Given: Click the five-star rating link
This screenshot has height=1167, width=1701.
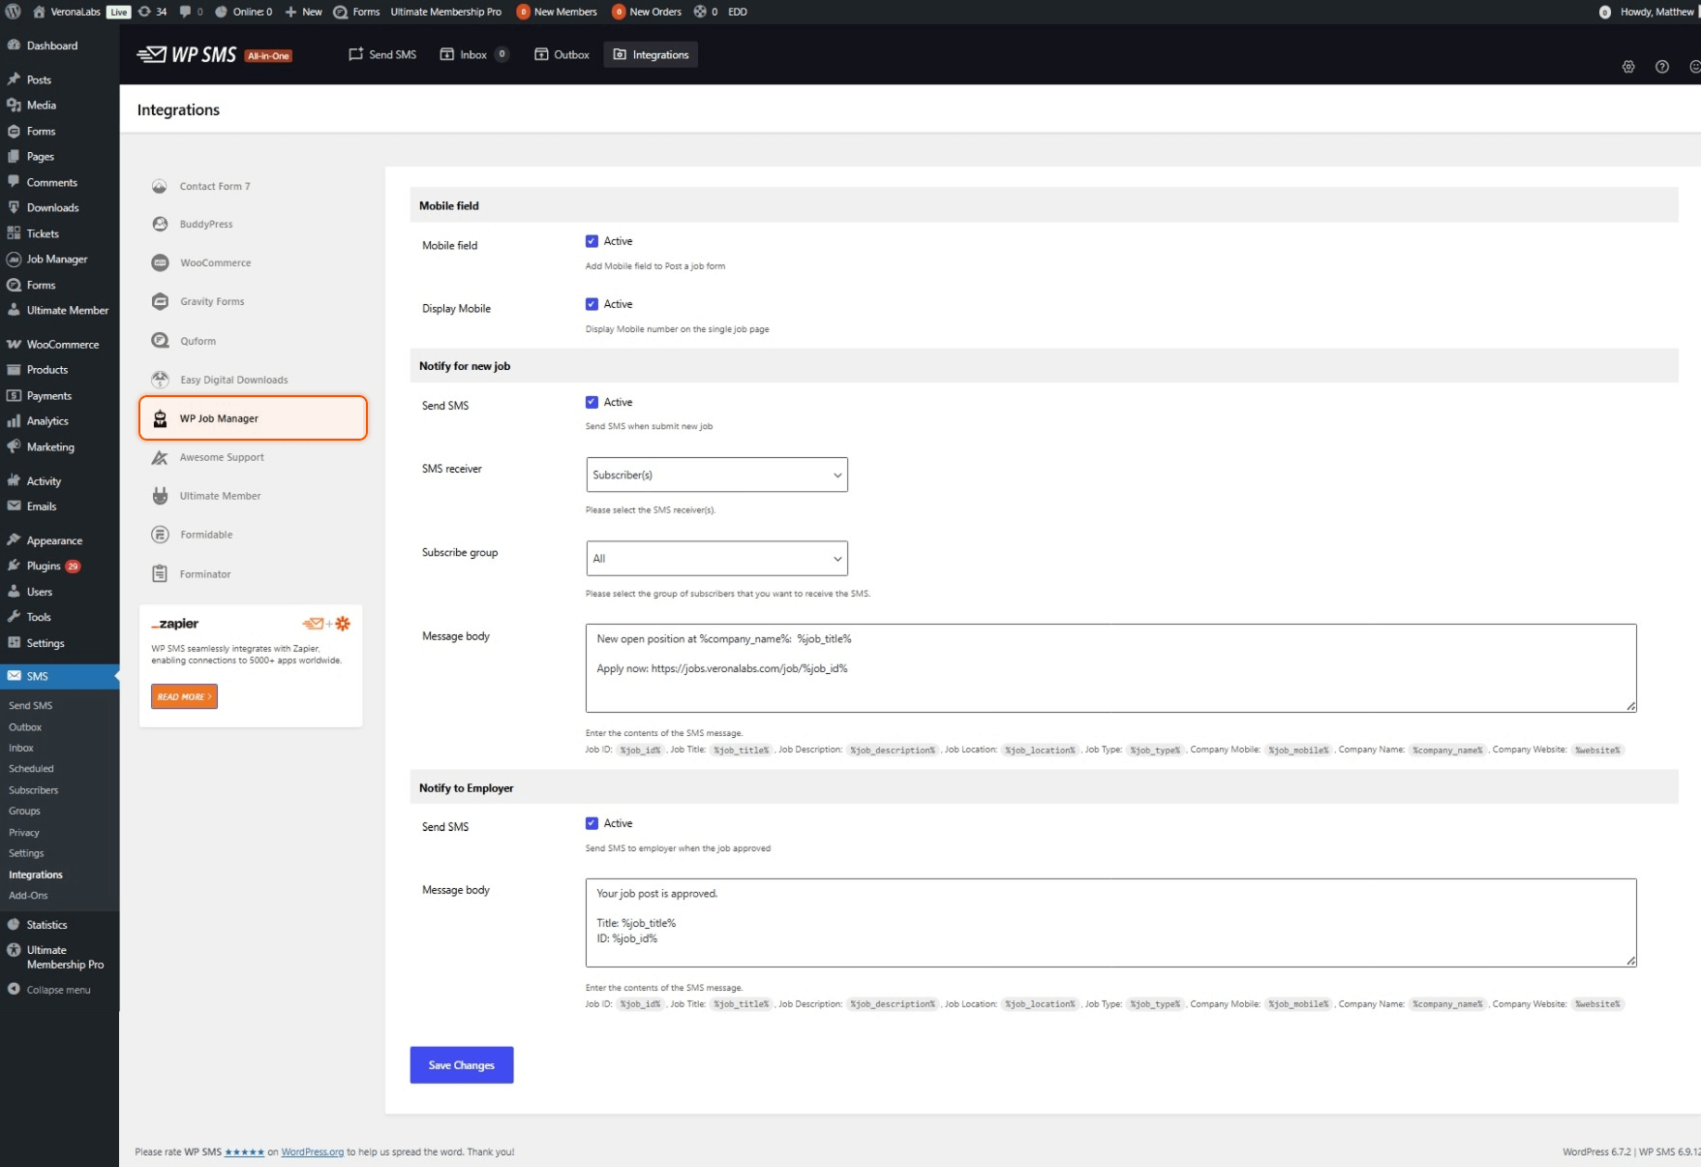Looking at the screenshot, I should (x=244, y=1152).
